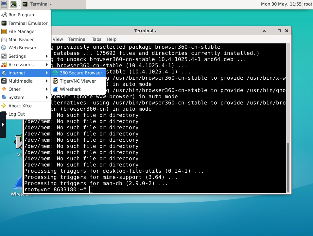
Task: Click the Accessories scissors icon
Action: (x=4, y=65)
